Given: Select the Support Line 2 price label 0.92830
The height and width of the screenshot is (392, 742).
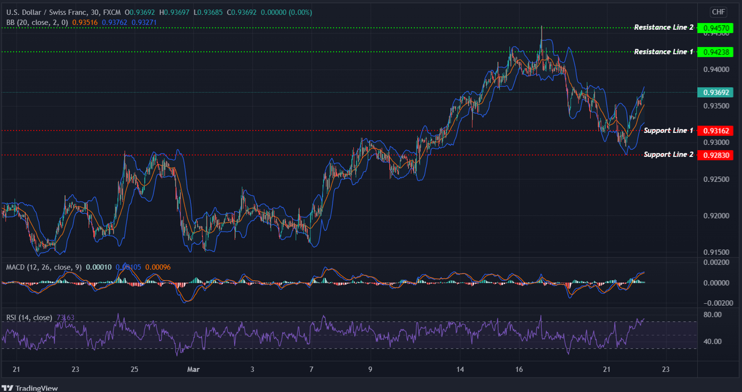Looking at the screenshot, I should (716, 155).
